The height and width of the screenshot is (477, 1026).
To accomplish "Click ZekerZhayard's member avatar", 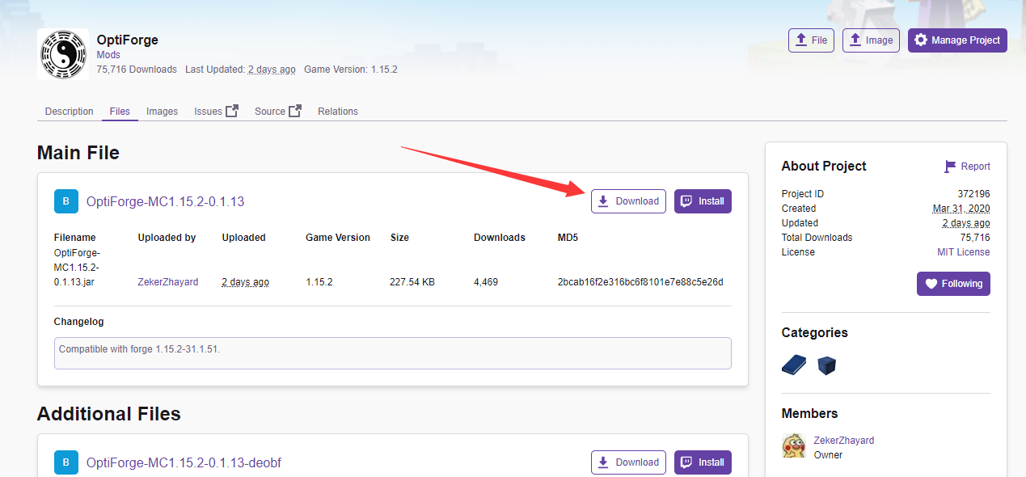I will pos(794,445).
